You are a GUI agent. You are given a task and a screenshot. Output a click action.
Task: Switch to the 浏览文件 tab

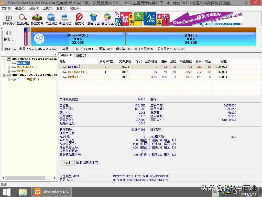[x=81, y=55]
